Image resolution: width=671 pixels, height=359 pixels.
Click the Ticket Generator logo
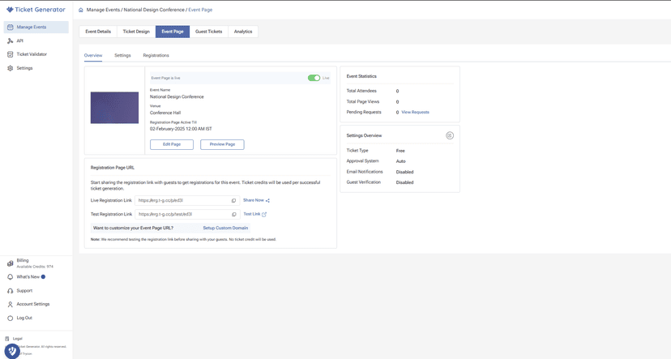pyautogui.click(x=36, y=10)
